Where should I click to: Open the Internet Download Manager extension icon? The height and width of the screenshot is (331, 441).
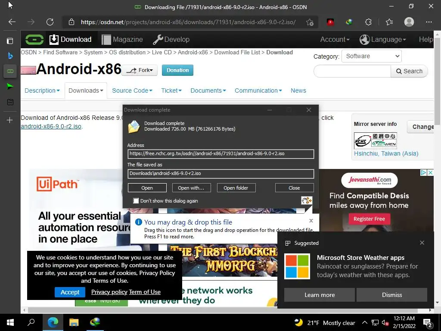349,22
